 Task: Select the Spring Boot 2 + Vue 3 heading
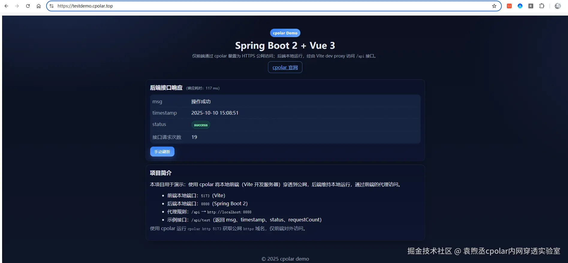285,45
